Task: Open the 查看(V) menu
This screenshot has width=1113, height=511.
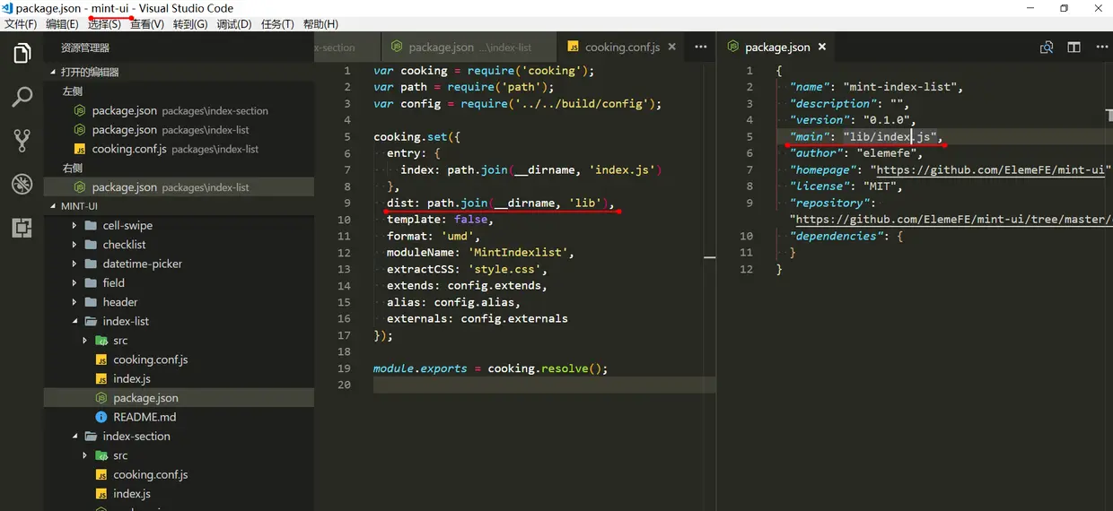Action: tap(147, 24)
